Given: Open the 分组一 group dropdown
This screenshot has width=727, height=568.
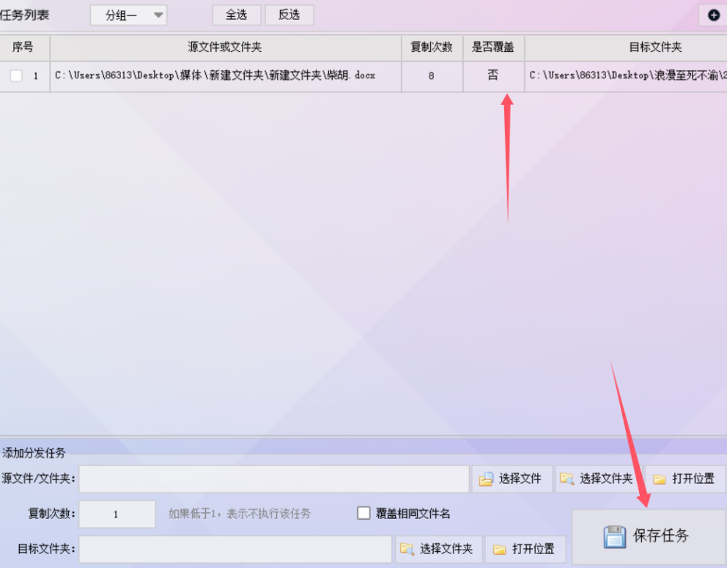Looking at the screenshot, I should pos(128,15).
